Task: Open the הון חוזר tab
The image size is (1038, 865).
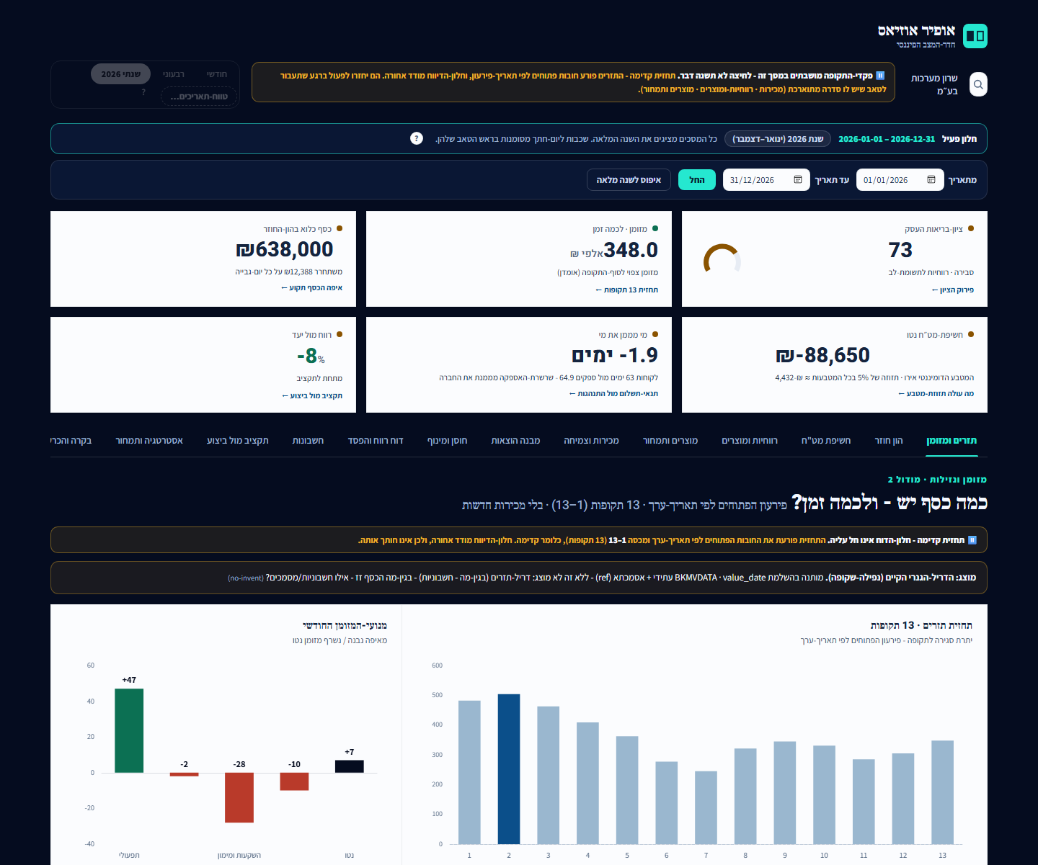Action: coord(889,440)
